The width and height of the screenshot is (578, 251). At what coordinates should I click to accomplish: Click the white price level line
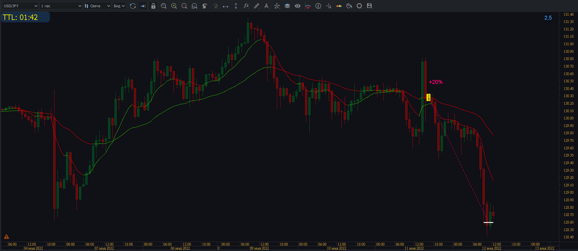[488, 222]
